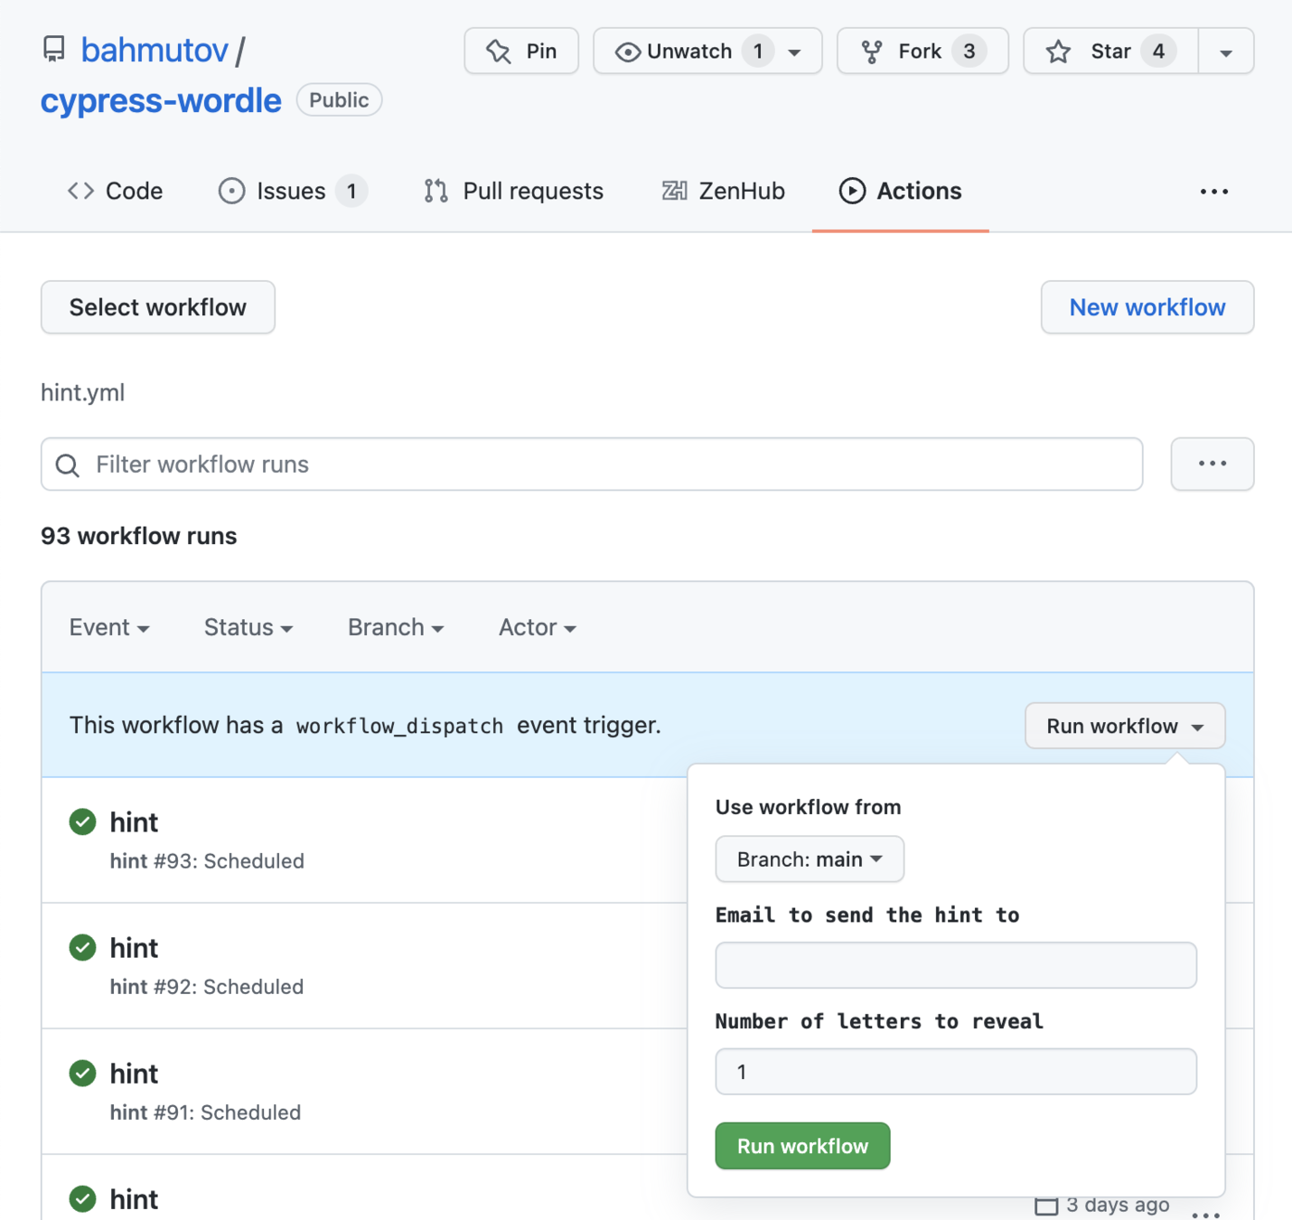This screenshot has height=1220, width=1292.
Task: Switch to the Issues tab
Action: click(293, 191)
